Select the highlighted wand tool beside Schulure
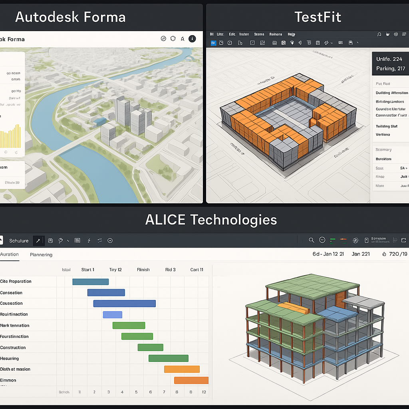The image size is (409, 409). pyautogui.click(x=38, y=240)
